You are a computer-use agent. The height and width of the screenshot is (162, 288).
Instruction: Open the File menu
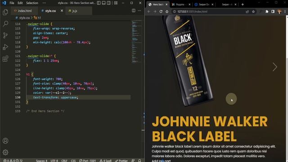tap(12, 3)
